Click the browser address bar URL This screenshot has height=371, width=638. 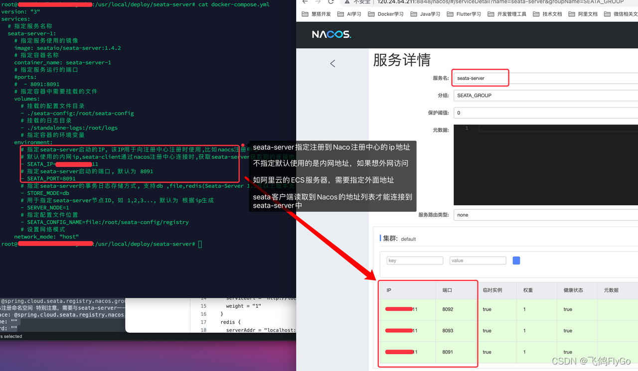500,2
